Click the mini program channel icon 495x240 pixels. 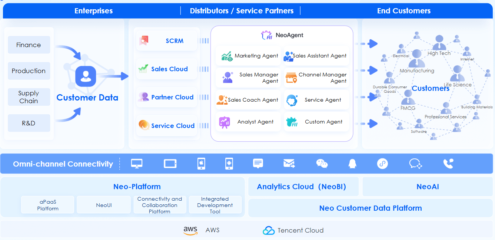382,164
